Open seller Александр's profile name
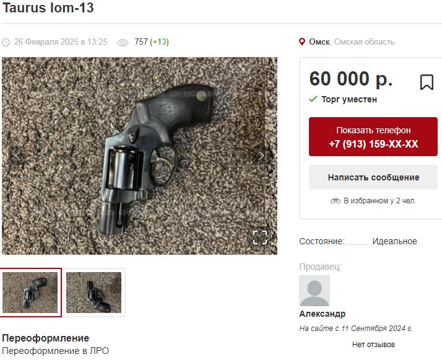The image size is (442, 362). [x=322, y=314]
